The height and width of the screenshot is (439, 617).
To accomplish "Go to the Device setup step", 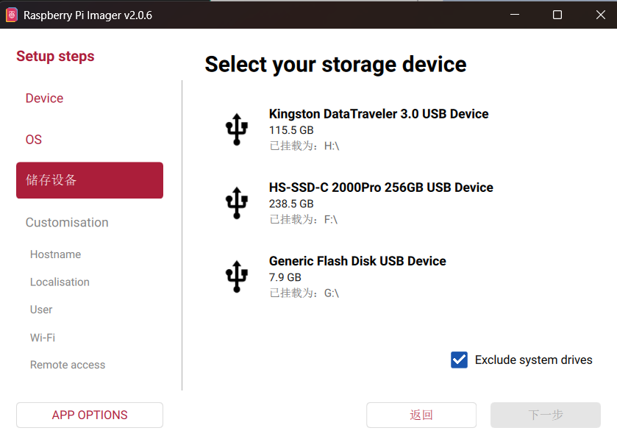I will tap(44, 99).
